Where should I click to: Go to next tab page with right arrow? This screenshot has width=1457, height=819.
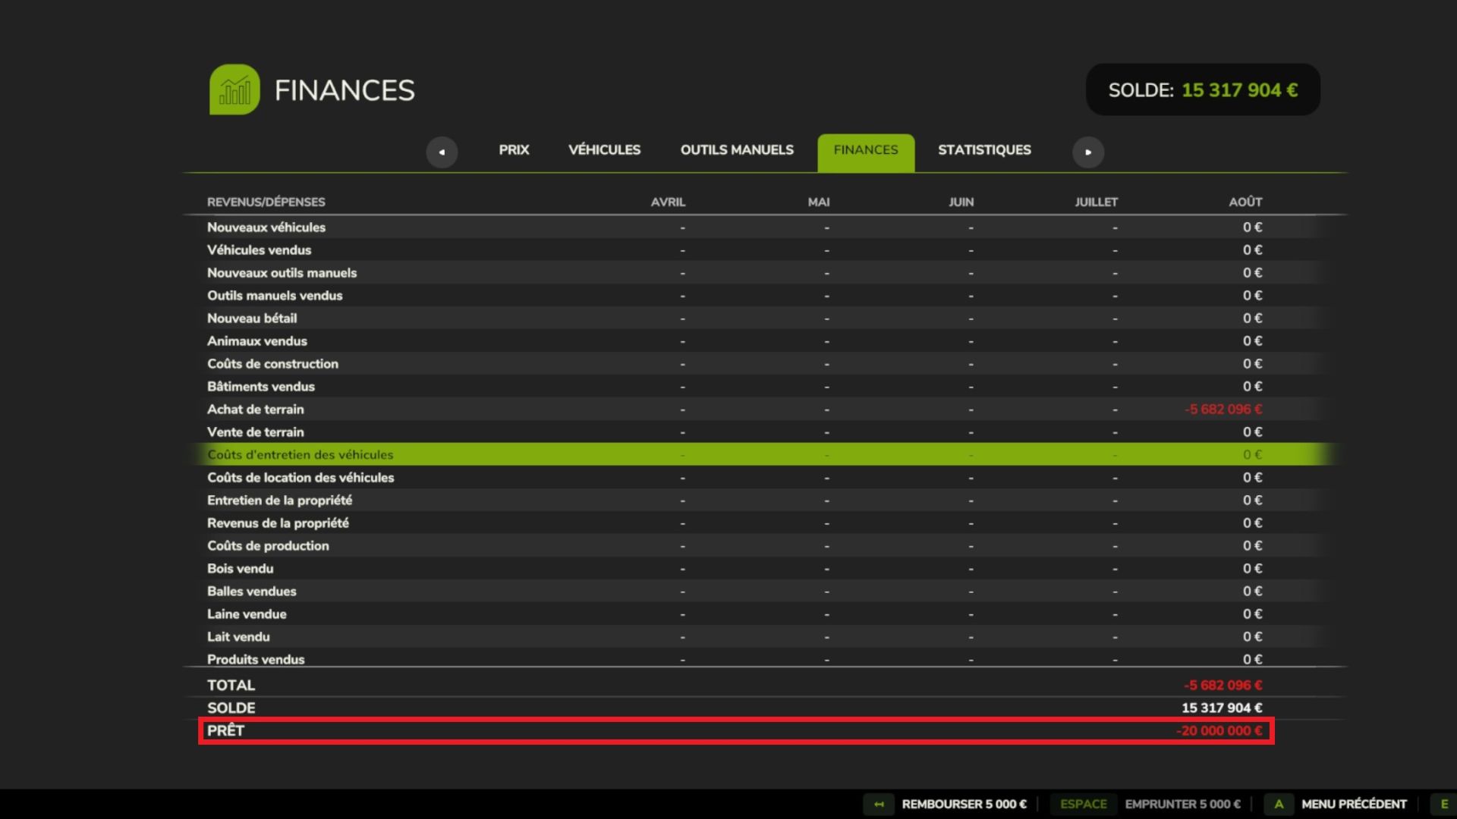[1087, 152]
